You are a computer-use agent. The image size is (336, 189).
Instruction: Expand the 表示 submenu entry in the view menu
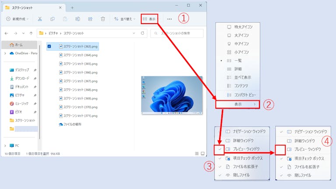[238, 104]
